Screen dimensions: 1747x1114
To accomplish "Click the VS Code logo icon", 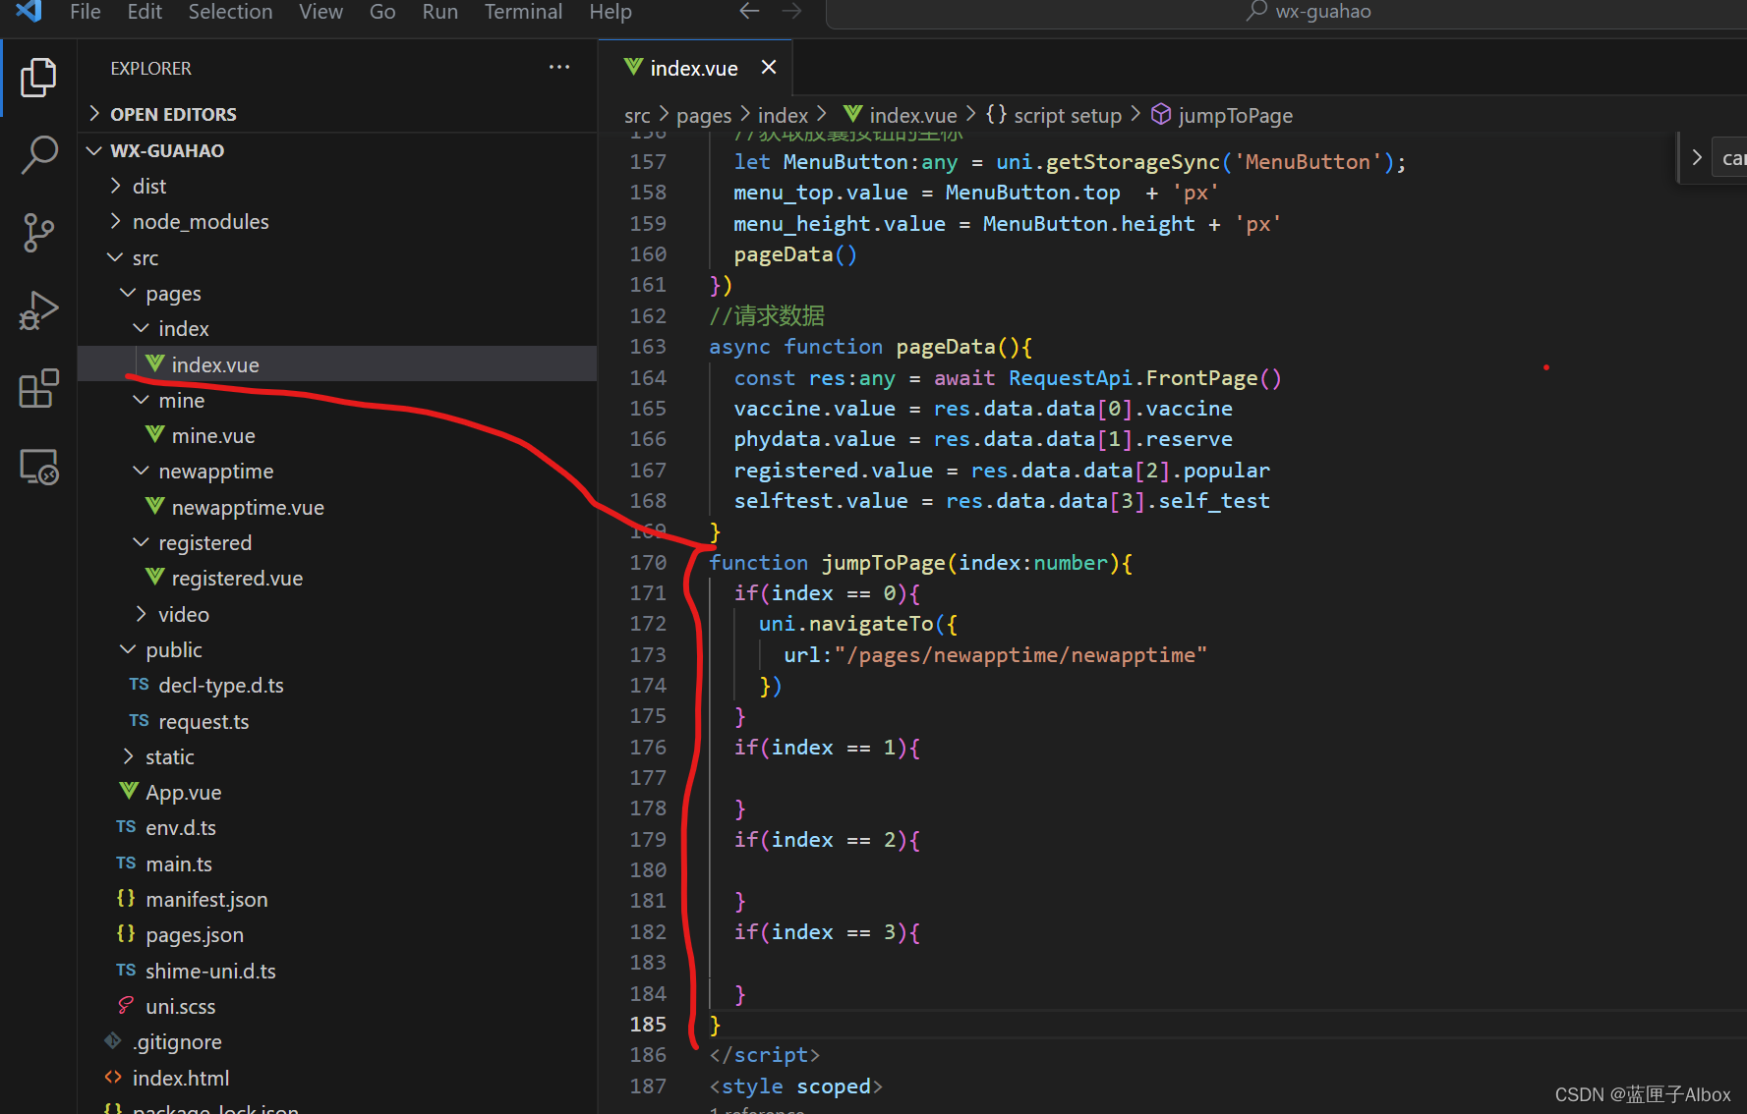I will (x=29, y=12).
